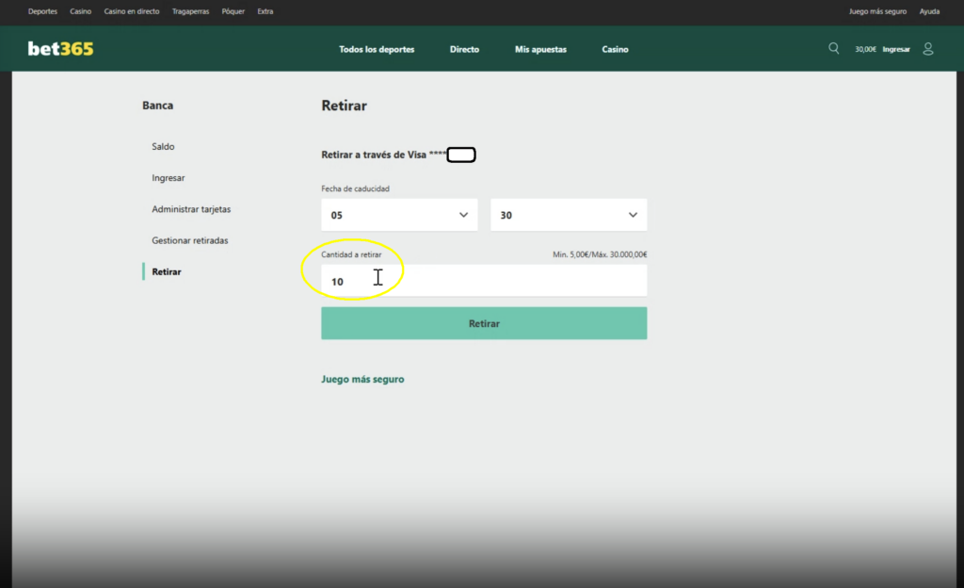Open Extra in the top bar
This screenshot has width=964, height=588.
point(265,11)
